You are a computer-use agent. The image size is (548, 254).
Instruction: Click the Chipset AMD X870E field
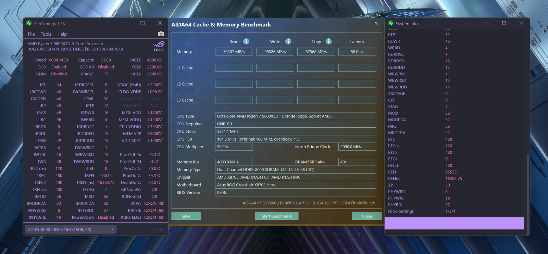pos(296,177)
